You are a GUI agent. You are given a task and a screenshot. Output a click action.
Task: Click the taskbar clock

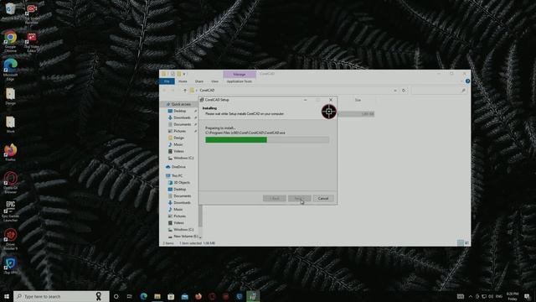(x=513, y=296)
